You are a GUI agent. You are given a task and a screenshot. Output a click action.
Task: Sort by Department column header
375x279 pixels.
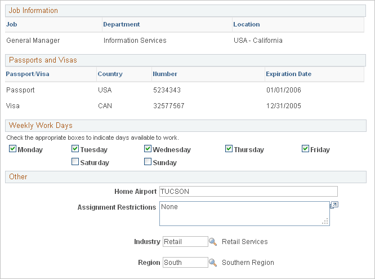(x=121, y=25)
